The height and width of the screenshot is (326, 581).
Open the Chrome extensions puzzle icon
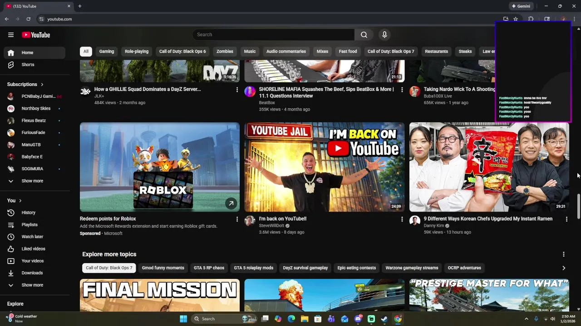(x=531, y=19)
